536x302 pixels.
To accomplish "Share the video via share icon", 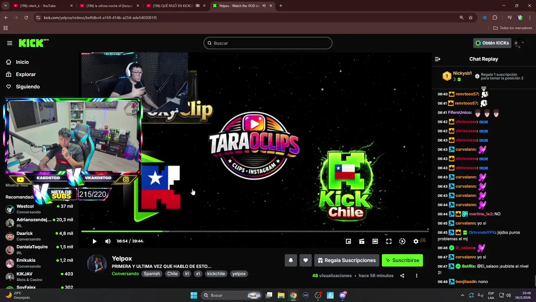I will [402, 276].
